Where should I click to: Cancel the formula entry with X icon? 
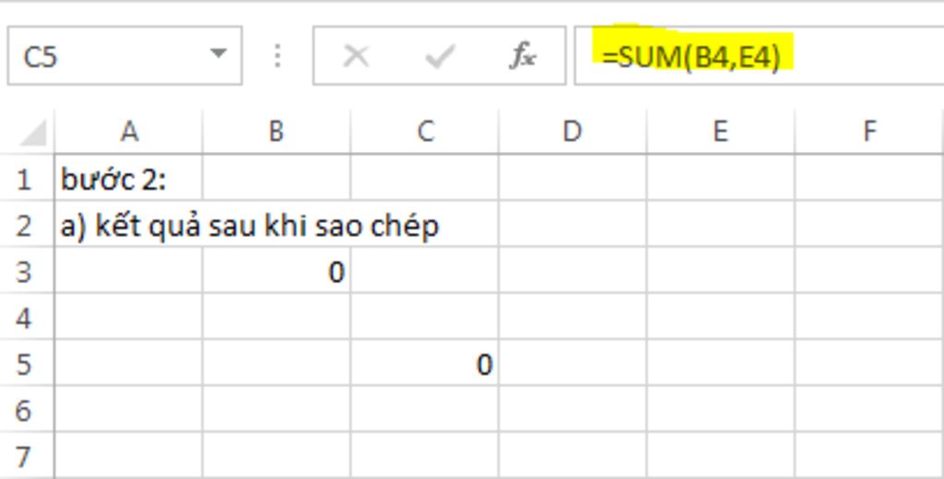coord(356,56)
